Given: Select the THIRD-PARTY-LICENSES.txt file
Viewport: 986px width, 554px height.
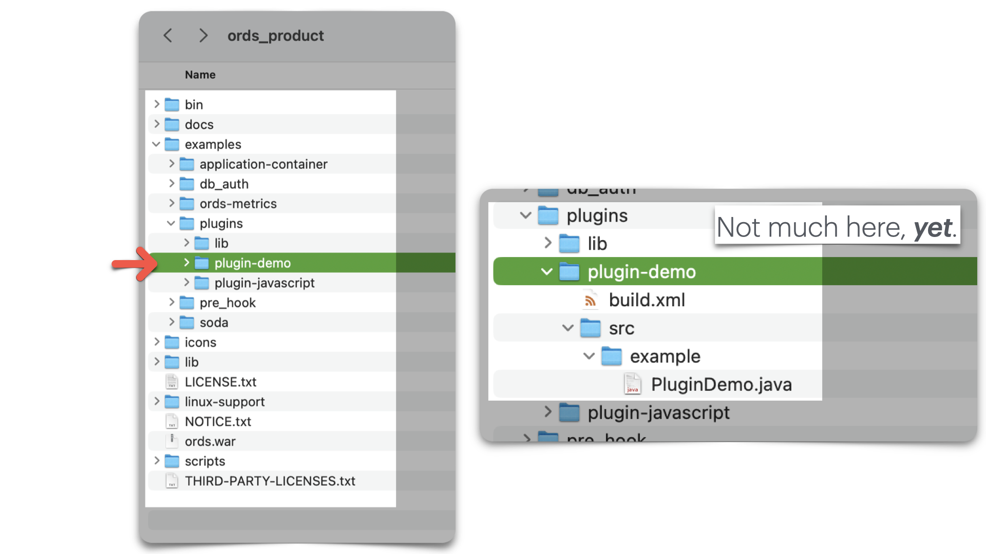Looking at the screenshot, I should [270, 481].
